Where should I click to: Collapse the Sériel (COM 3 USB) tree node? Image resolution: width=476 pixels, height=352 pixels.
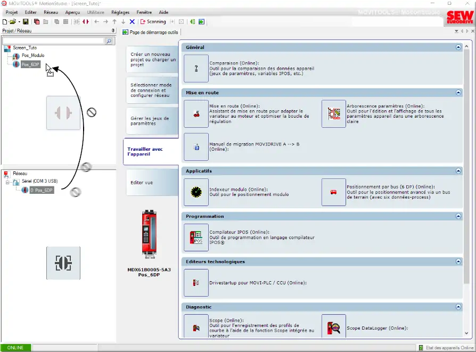[7, 183]
